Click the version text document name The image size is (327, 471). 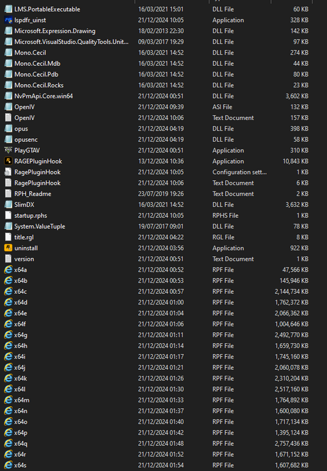click(24, 259)
